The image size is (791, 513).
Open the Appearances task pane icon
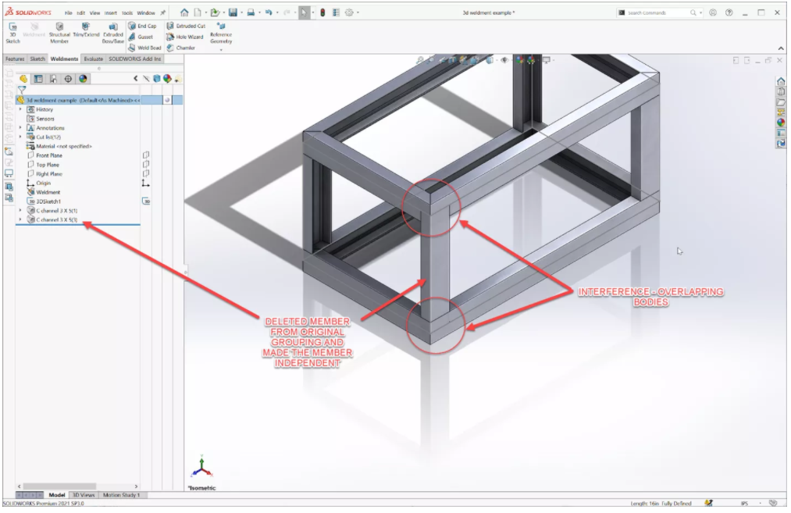[x=781, y=123]
